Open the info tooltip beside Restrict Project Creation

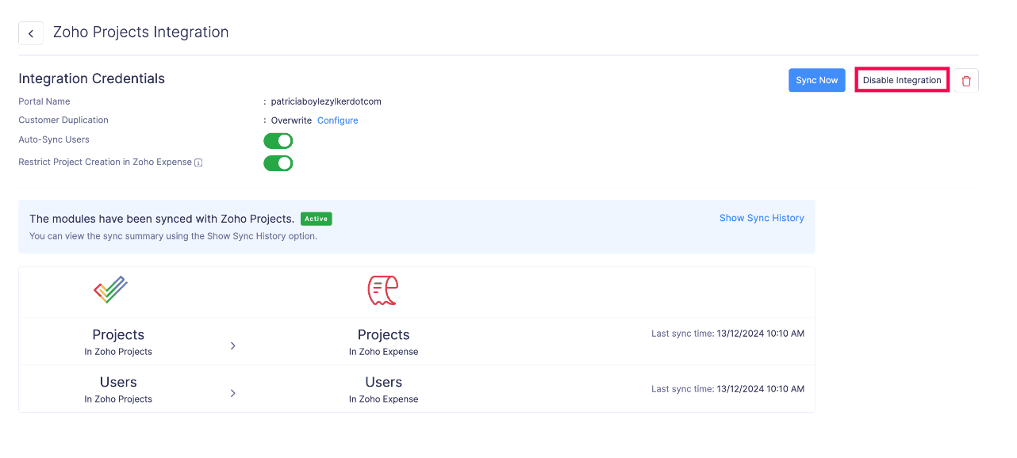198,162
